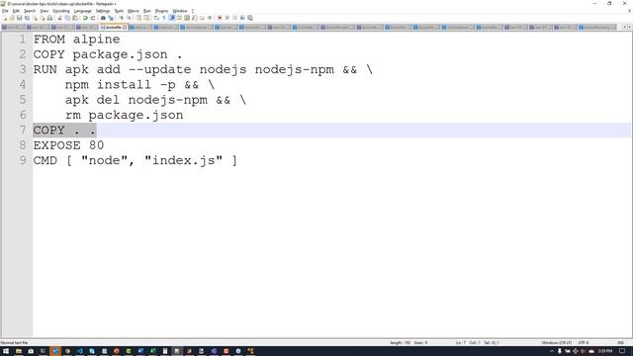This screenshot has width=633, height=356.
Task: Open the View menu
Action: (x=45, y=11)
